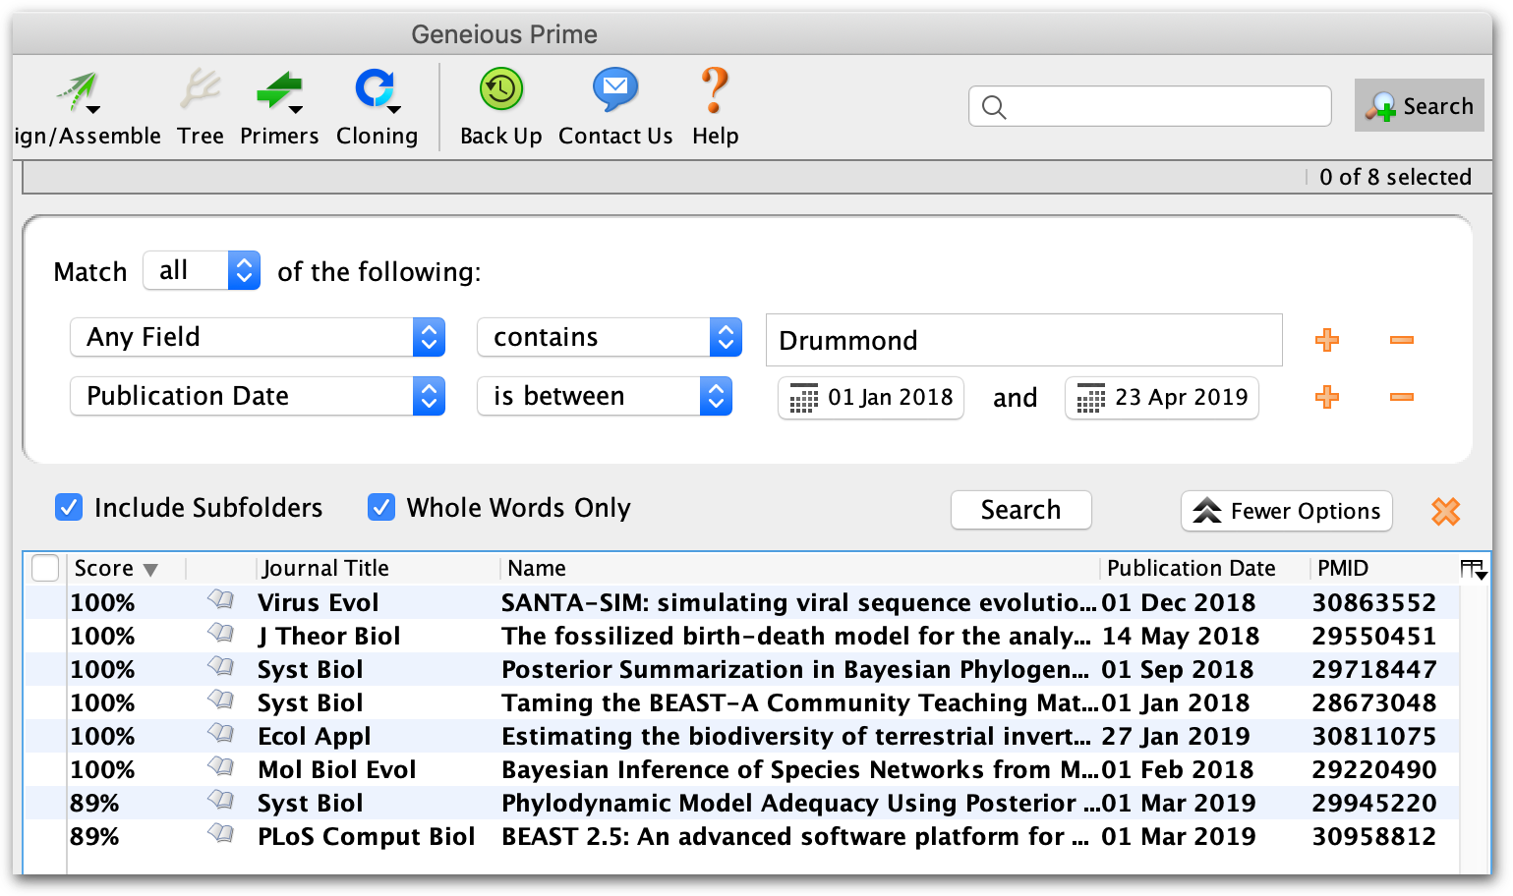Click the journal icon in Mol Biol Evol row
Screen dimensions: 1513x896
coord(221,767)
